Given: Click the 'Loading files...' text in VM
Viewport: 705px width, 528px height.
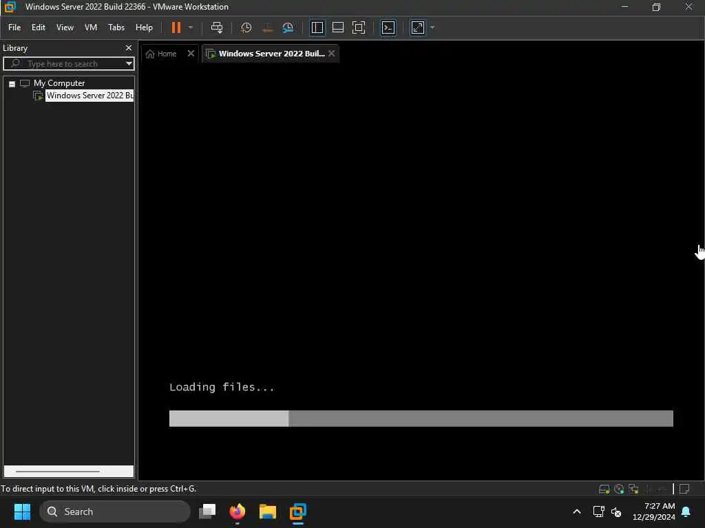Looking at the screenshot, I should 222,387.
